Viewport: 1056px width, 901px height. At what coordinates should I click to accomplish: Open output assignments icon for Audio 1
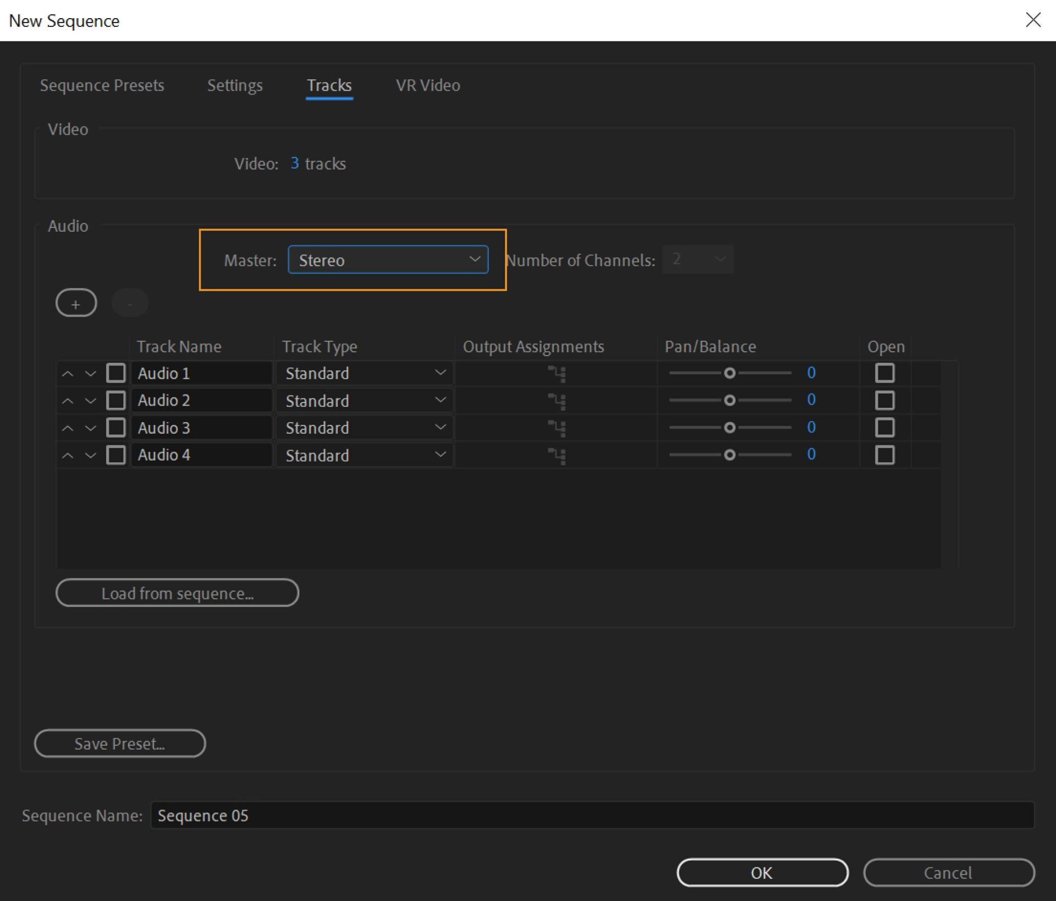click(557, 373)
